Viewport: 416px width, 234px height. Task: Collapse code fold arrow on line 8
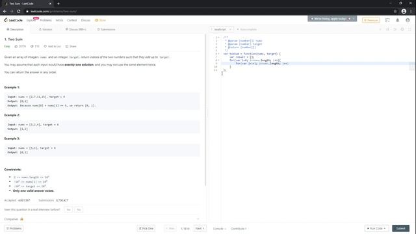pos(218,60)
